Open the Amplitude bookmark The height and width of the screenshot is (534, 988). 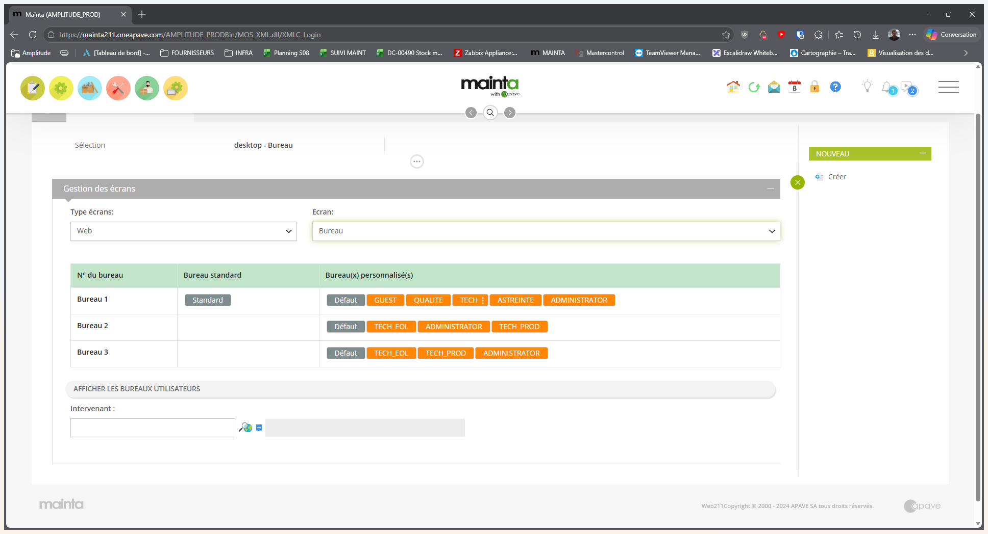pyautogui.click(x=31, y=53)
